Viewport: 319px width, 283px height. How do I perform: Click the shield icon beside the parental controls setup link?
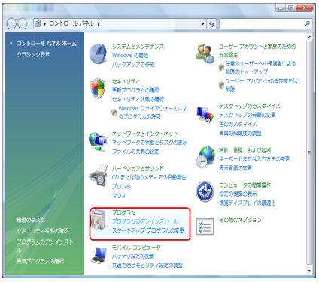[x=221, y=68]
